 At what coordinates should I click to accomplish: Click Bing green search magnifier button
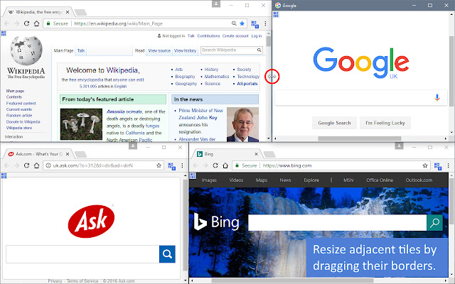point(434,222)
